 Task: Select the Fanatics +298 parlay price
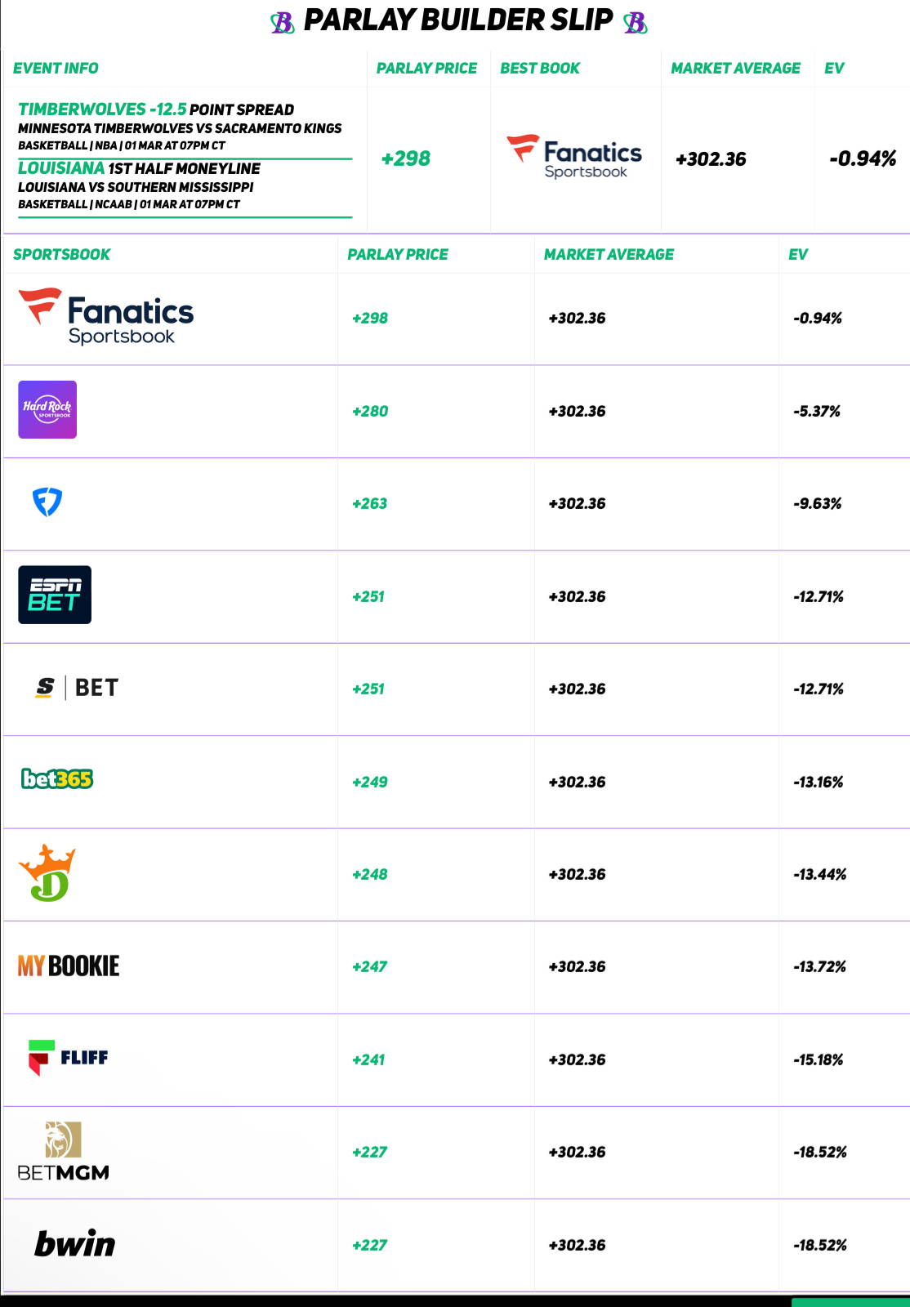[370, 319]
